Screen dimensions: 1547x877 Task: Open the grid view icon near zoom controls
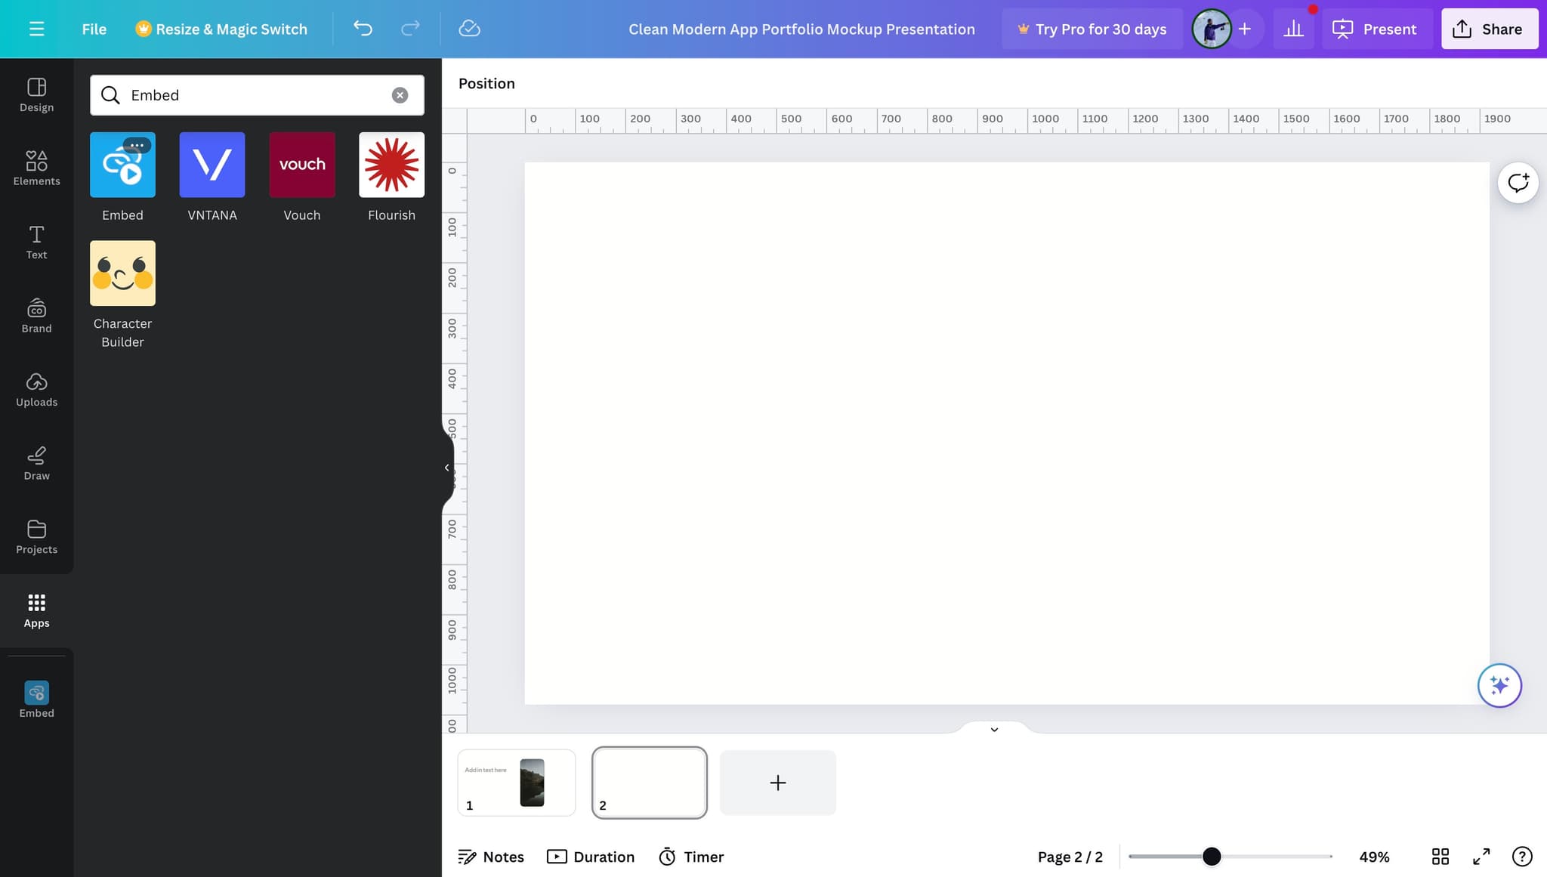(1440, 857)
